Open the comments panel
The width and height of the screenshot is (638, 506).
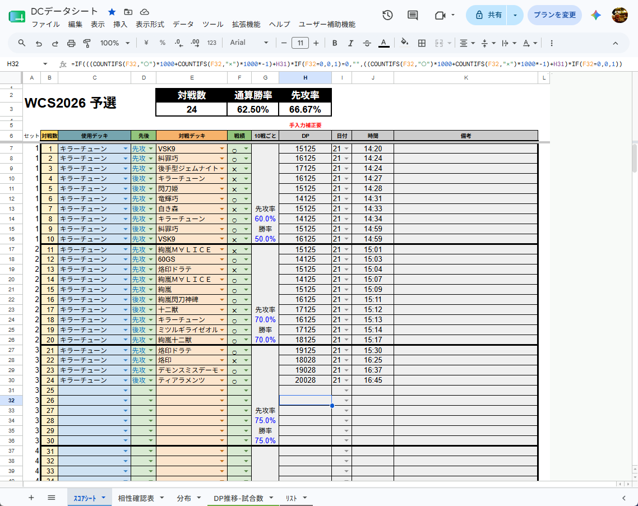pyautogui.click(x=413, y=15)
